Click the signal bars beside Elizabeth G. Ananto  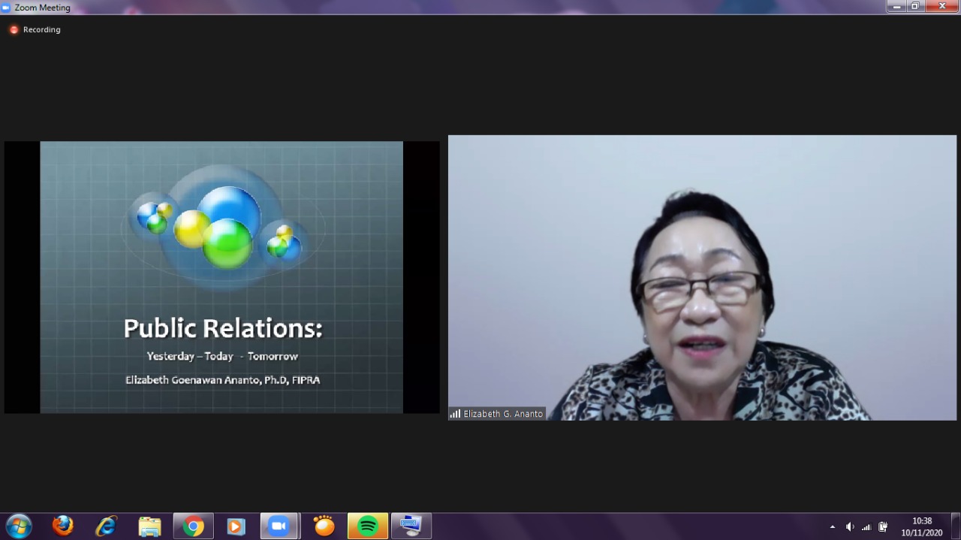coord(455,414)
